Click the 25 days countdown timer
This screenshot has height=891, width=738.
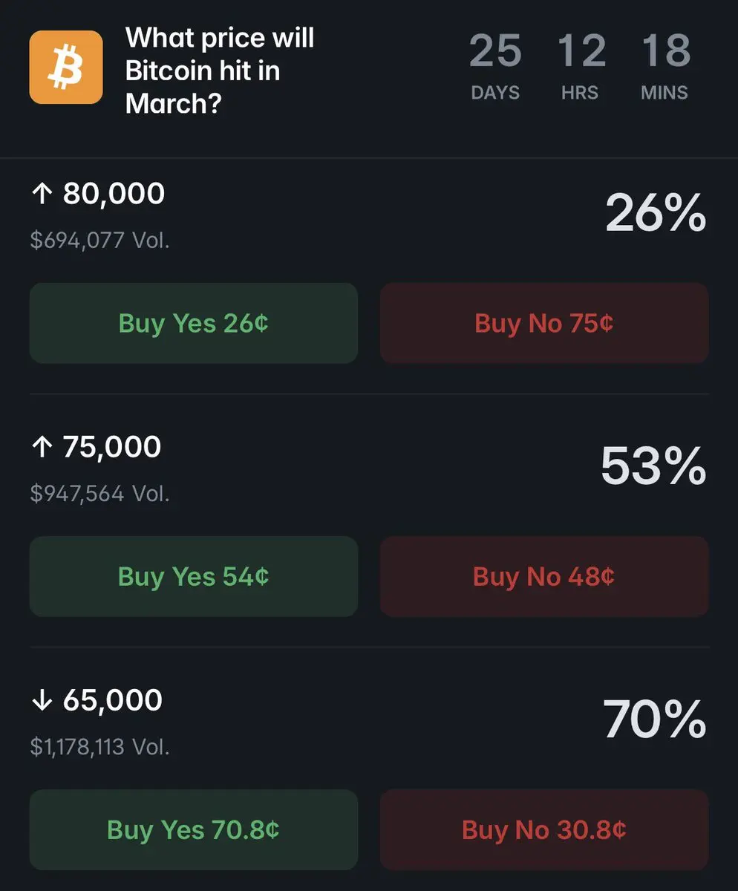495,67
